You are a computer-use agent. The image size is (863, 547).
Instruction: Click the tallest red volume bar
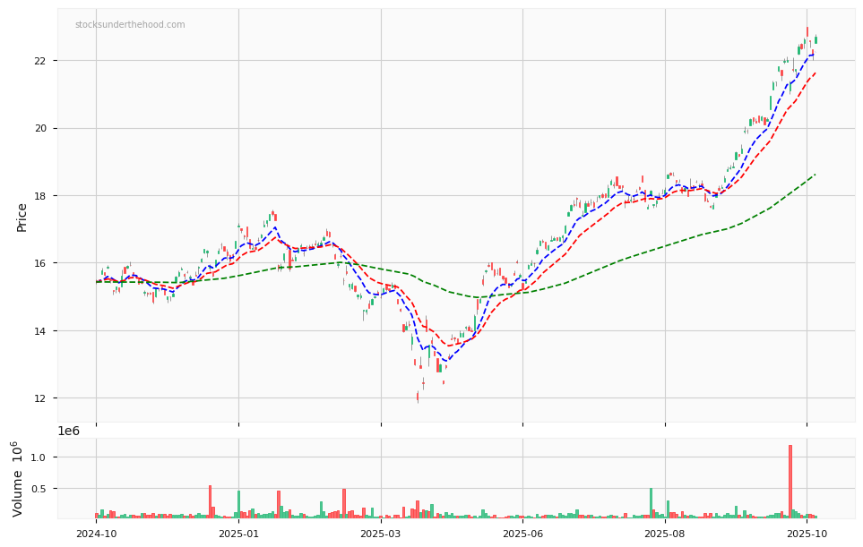[x=790, y=482]
